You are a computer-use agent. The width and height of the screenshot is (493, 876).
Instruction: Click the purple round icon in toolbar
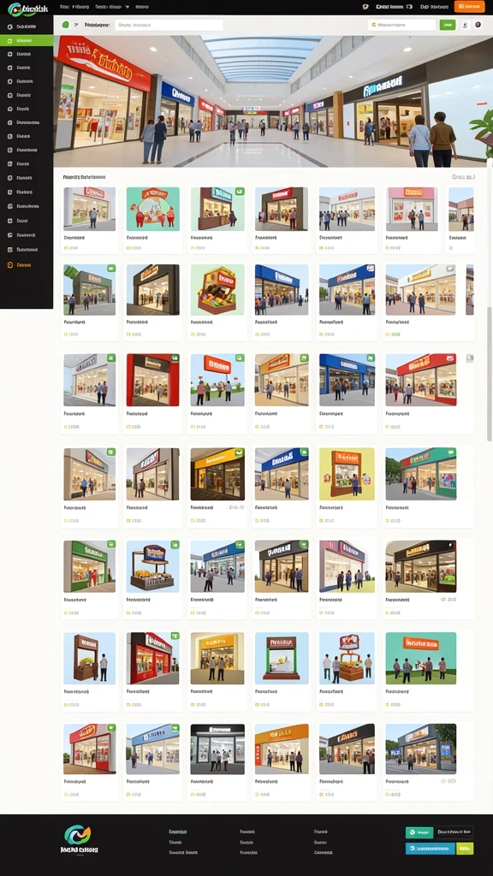(478, 25)
